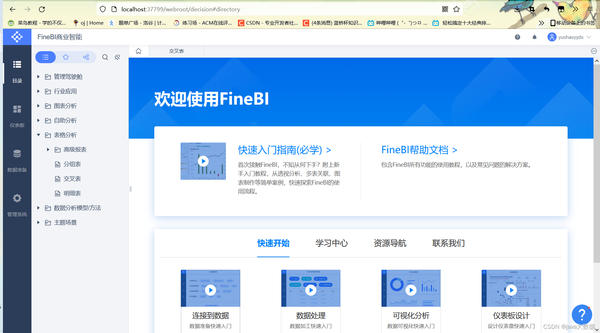The width and height of the screenshot is (600, 333).
Task: Select the directory list view icon
Action: (45, 57)
